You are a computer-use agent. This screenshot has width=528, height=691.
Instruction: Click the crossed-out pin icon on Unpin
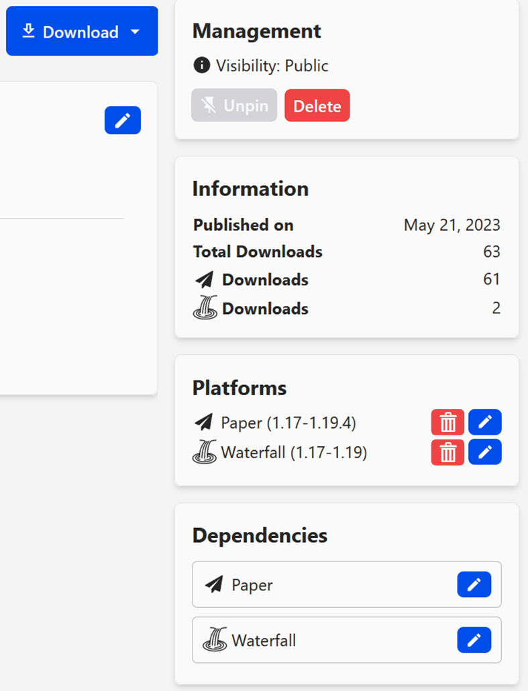pos(210,105)
